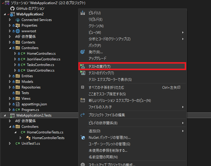Click the dependencies icon under WebApplication2.Tests
Screen dimensions: 211x166
click(x=18, y=121)
